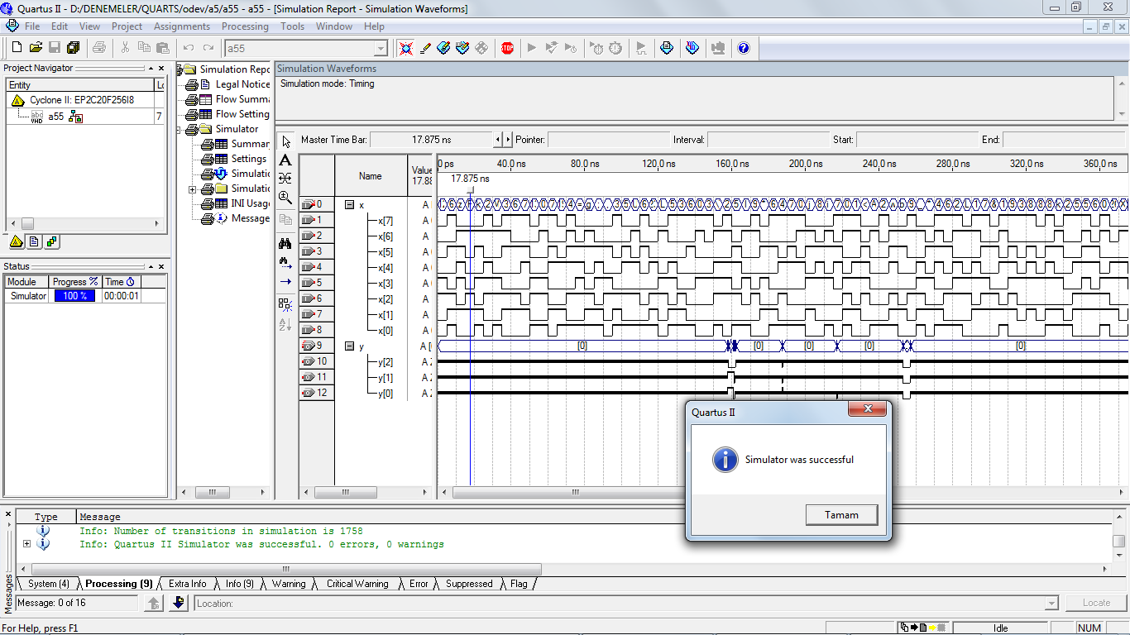1130x635 pixels.
Task: Select the a55 entity in Project Navigator
Action: click(x=55, y=117)
